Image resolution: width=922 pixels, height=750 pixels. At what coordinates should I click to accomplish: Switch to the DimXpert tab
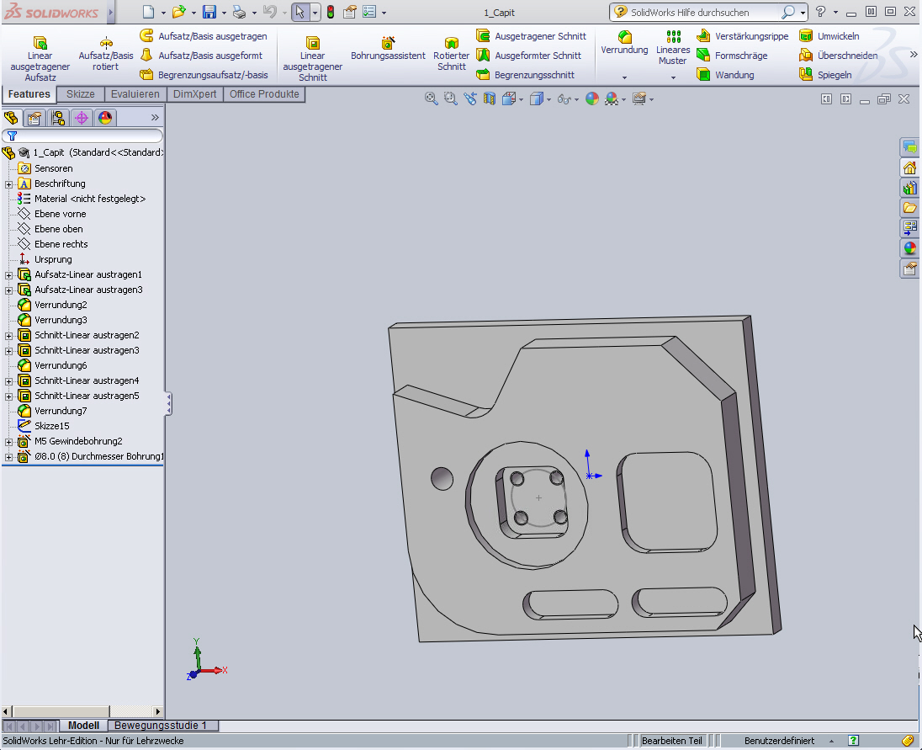tap(194, 94)
